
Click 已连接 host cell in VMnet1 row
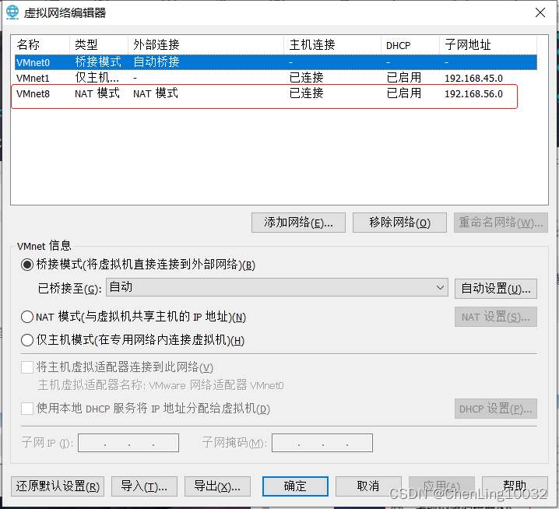pyautogui.click(x=306, y=78)
